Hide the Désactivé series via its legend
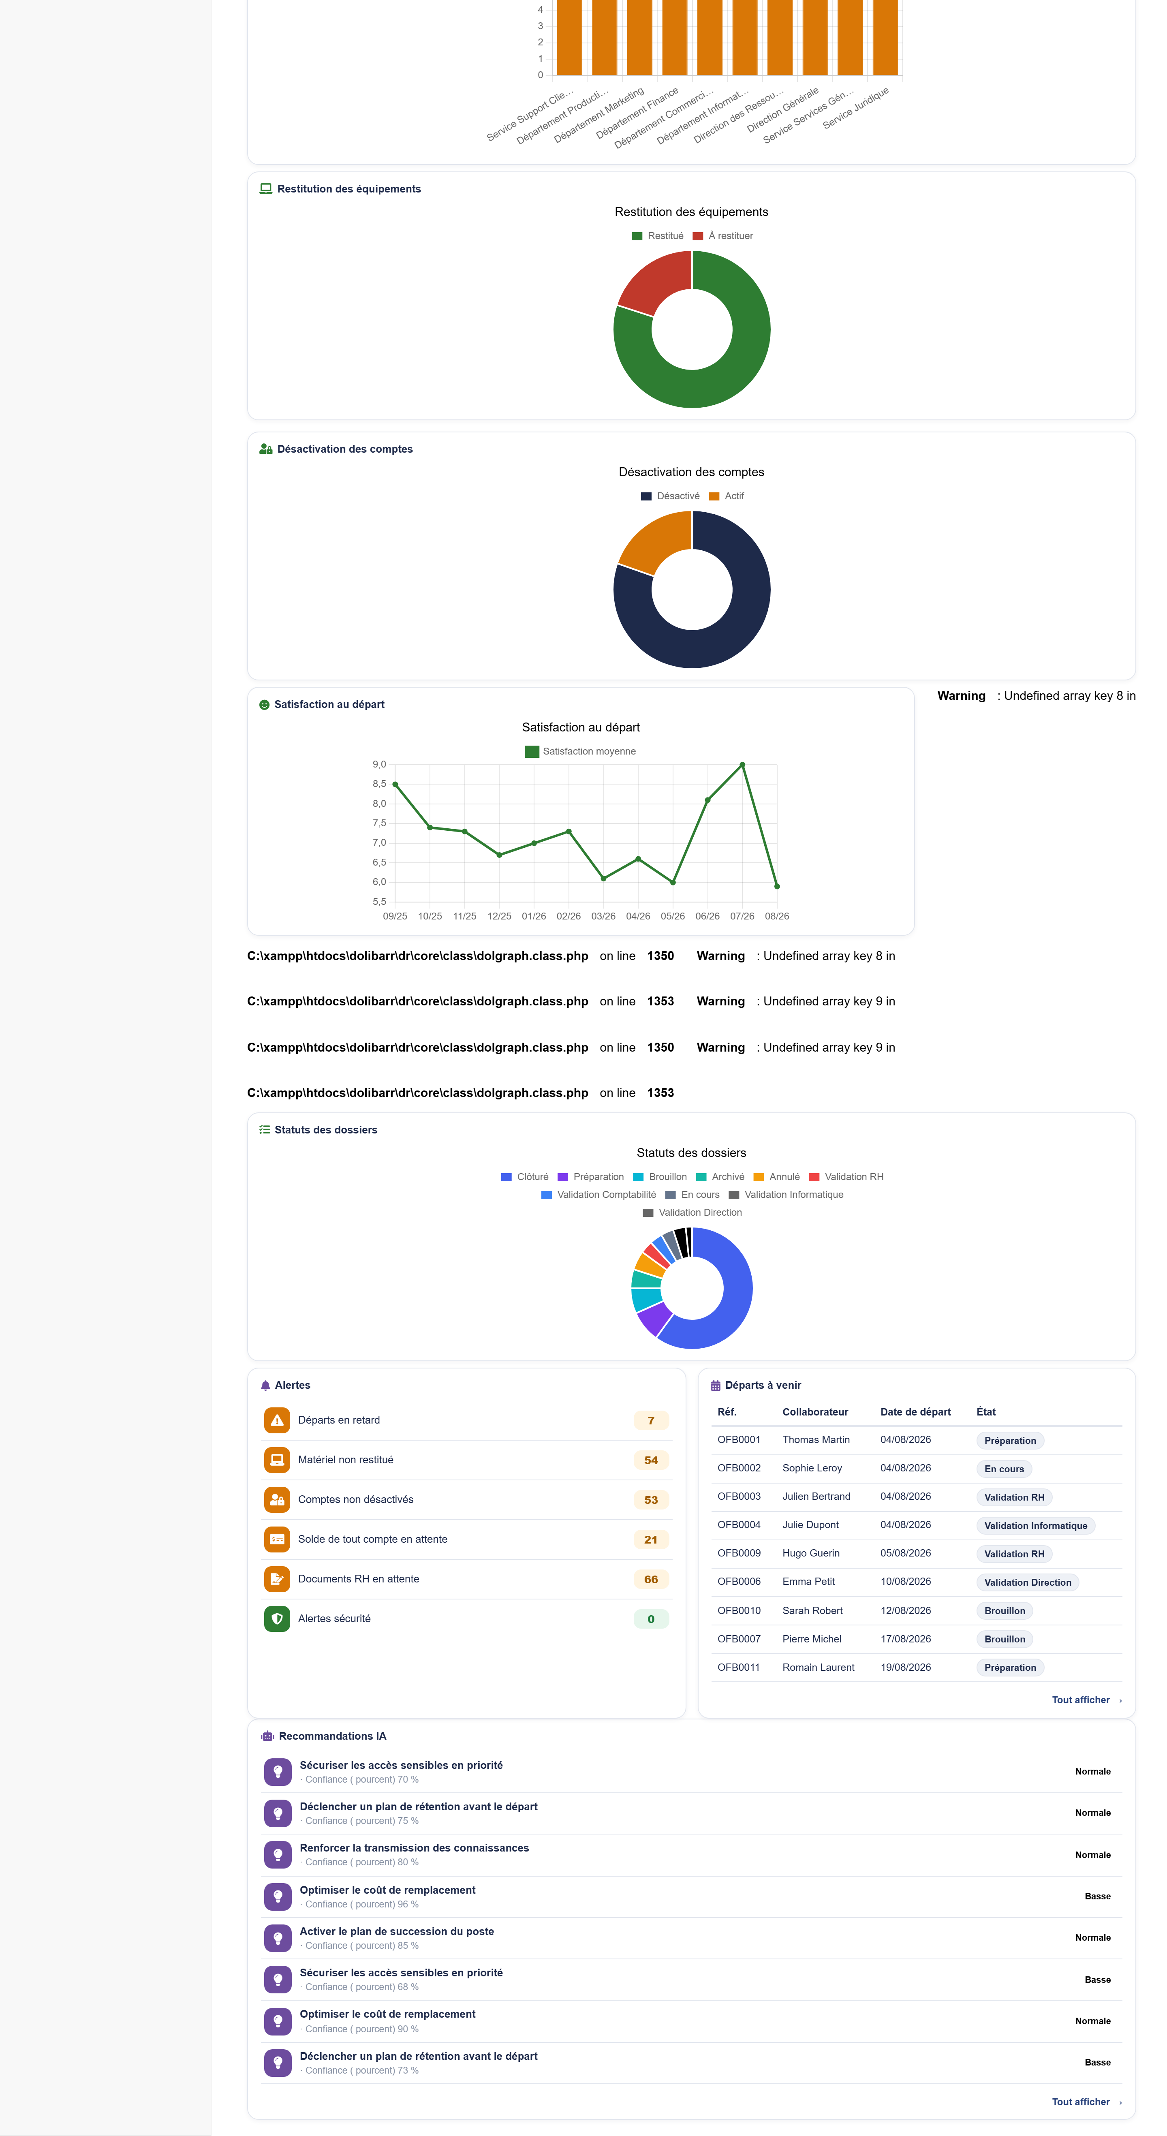This screenshot has width=1167, height=2136. (x=670, y=497)
